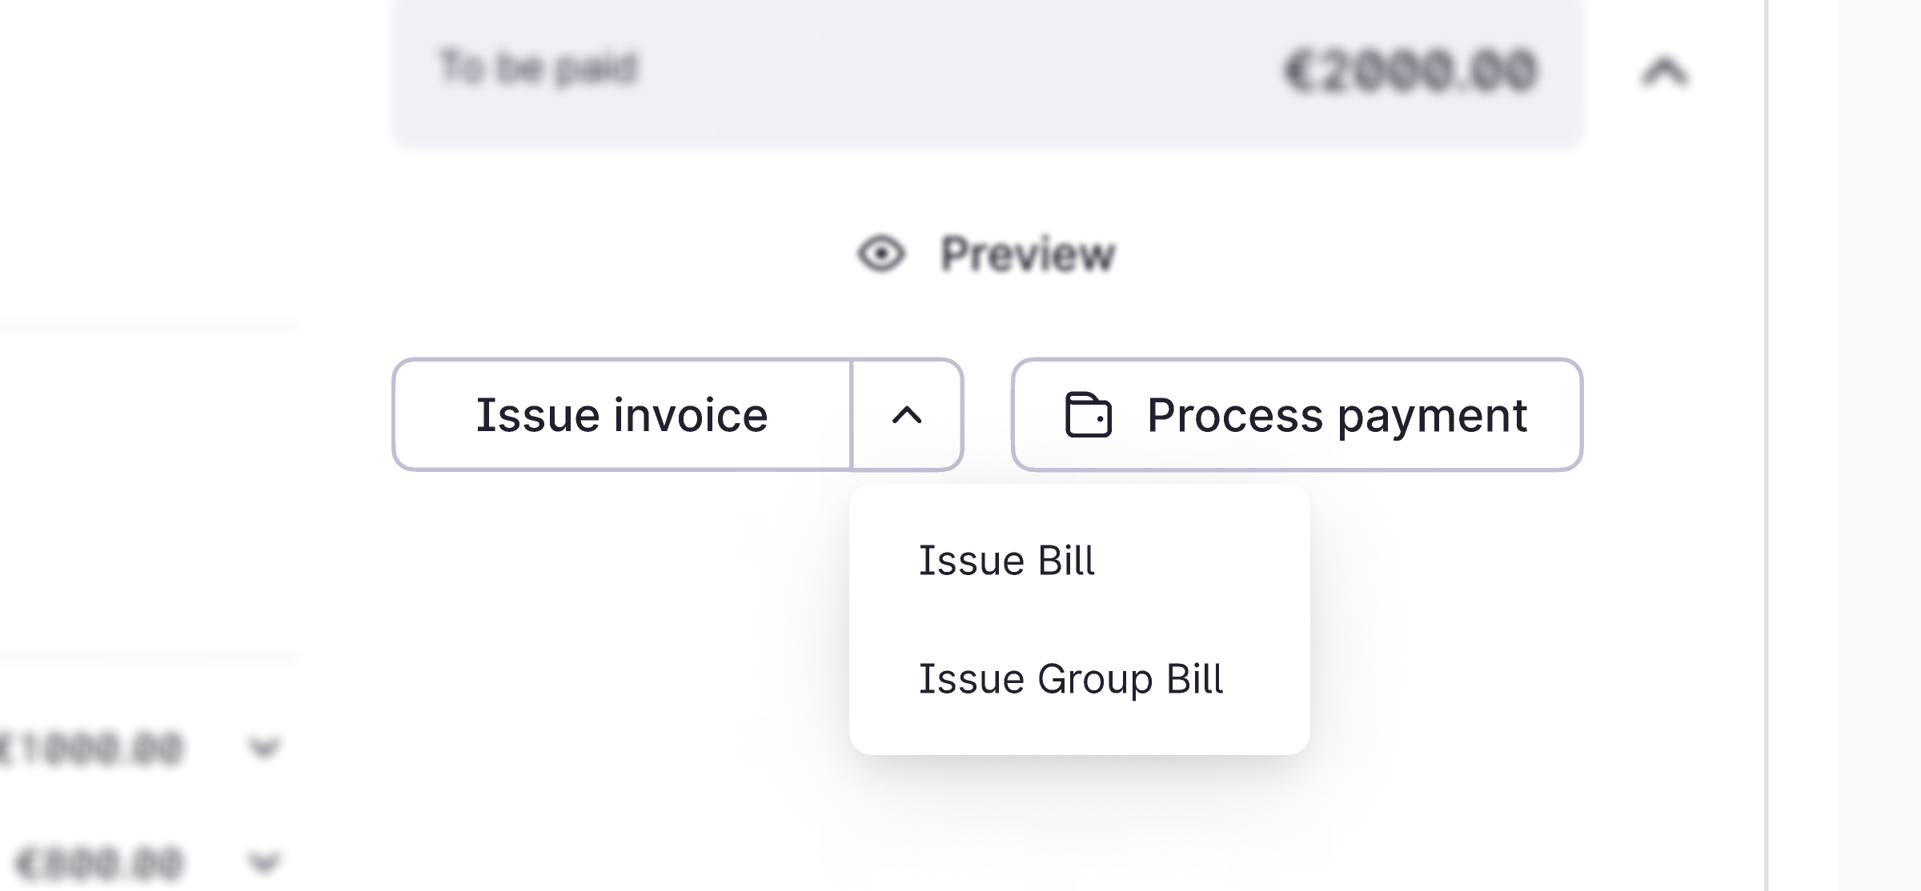Collapse the section using chevron beside €2000.00
This screenshot has height=891, width=1921.
point(1665,72)
